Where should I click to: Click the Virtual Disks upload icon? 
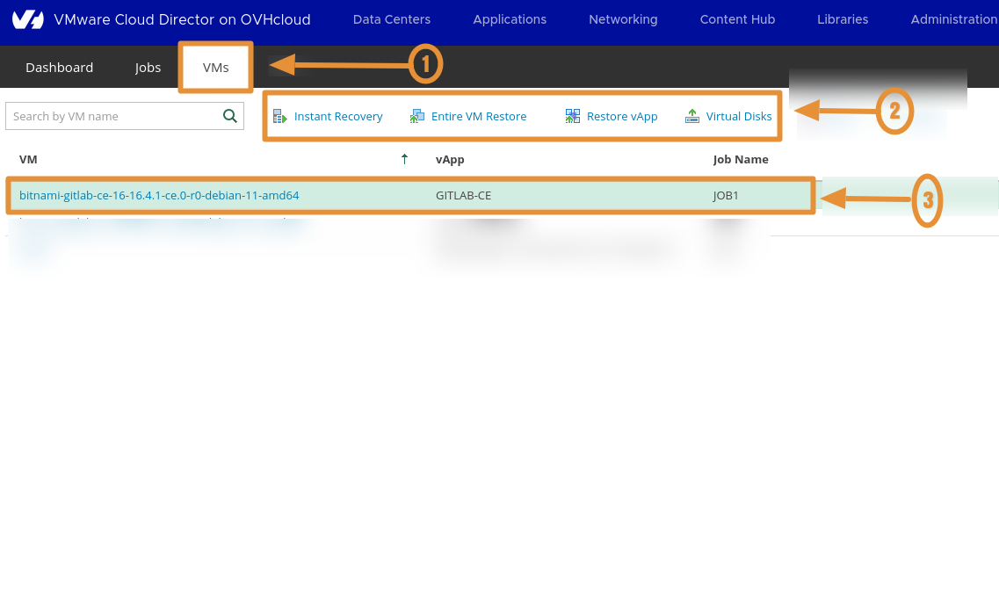[x=691, y=115]
